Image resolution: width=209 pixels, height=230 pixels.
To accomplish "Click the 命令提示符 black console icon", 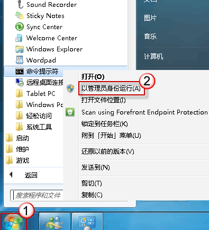I will click(20, 72).
